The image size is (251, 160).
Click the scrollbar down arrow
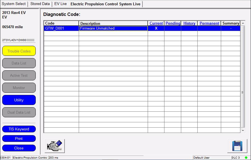(x=243, y=130)
